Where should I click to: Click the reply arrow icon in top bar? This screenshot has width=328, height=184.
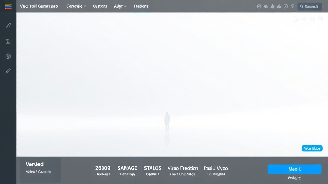266,6
